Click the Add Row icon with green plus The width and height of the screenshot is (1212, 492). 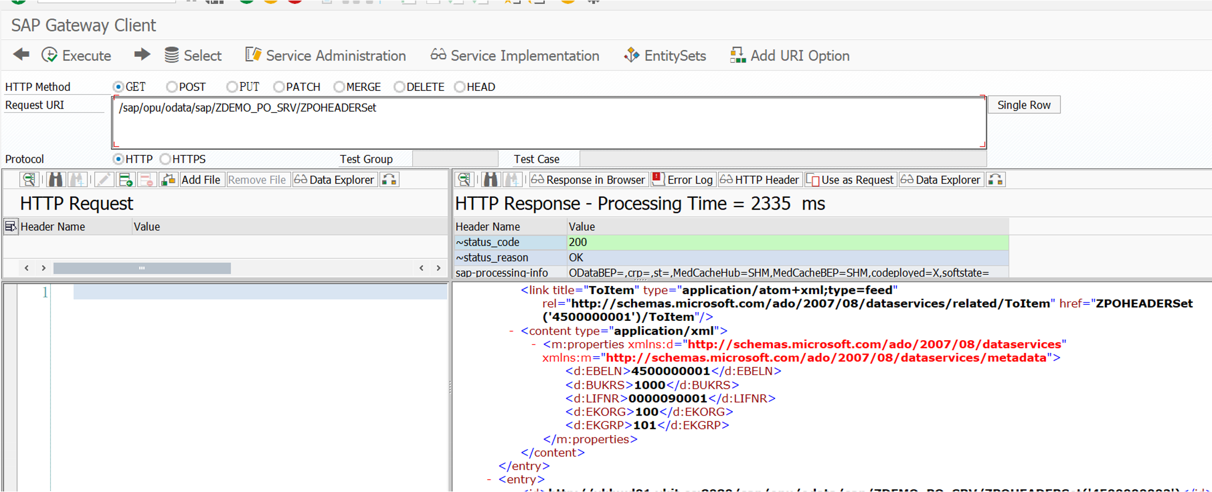point(126,180)
